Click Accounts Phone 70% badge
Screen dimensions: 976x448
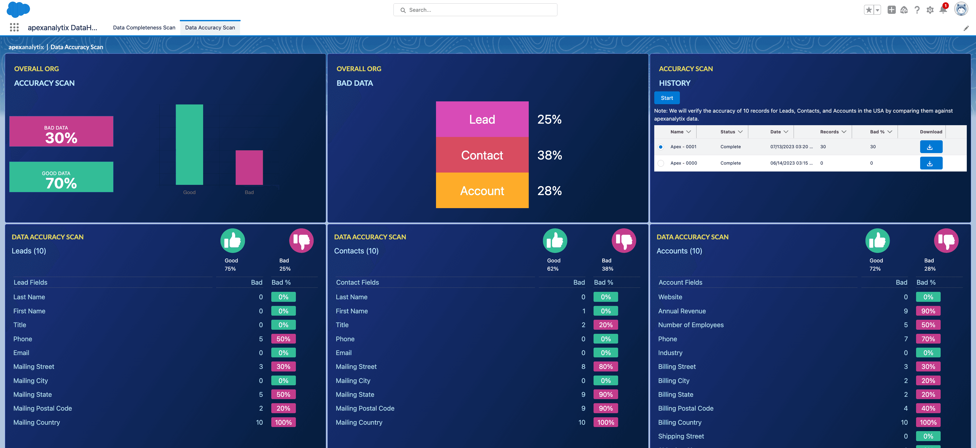(928, 339)
